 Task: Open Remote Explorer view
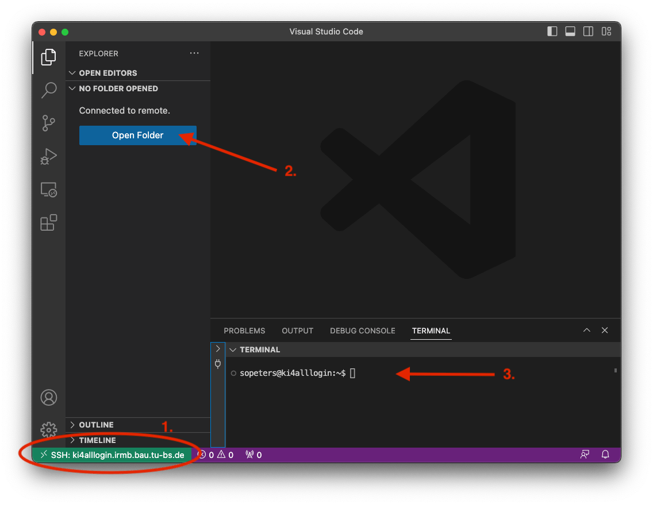[49, 190]
